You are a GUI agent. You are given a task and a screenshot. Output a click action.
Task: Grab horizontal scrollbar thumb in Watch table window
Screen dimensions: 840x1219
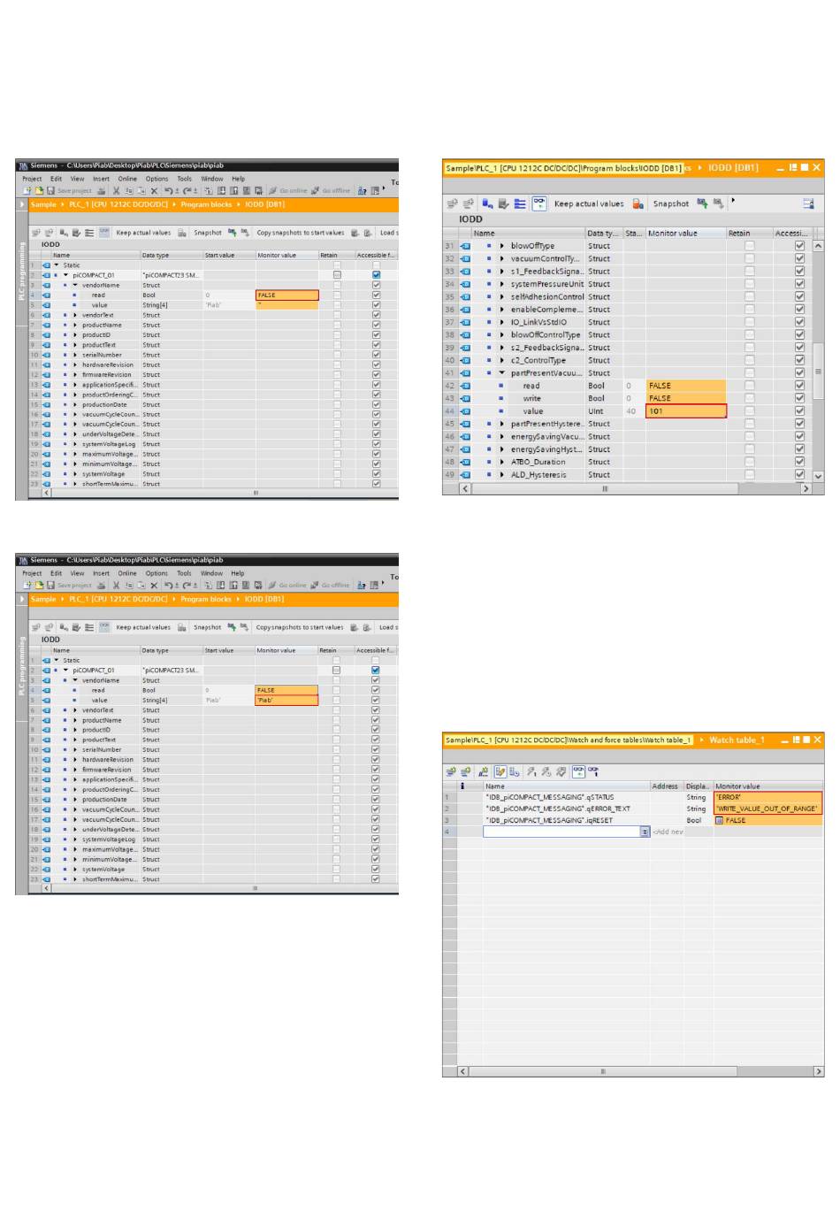604,1071
